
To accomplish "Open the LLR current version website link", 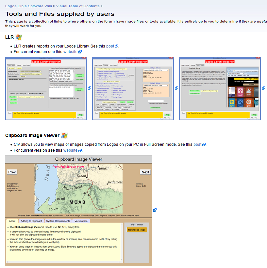I will [70, 52].
